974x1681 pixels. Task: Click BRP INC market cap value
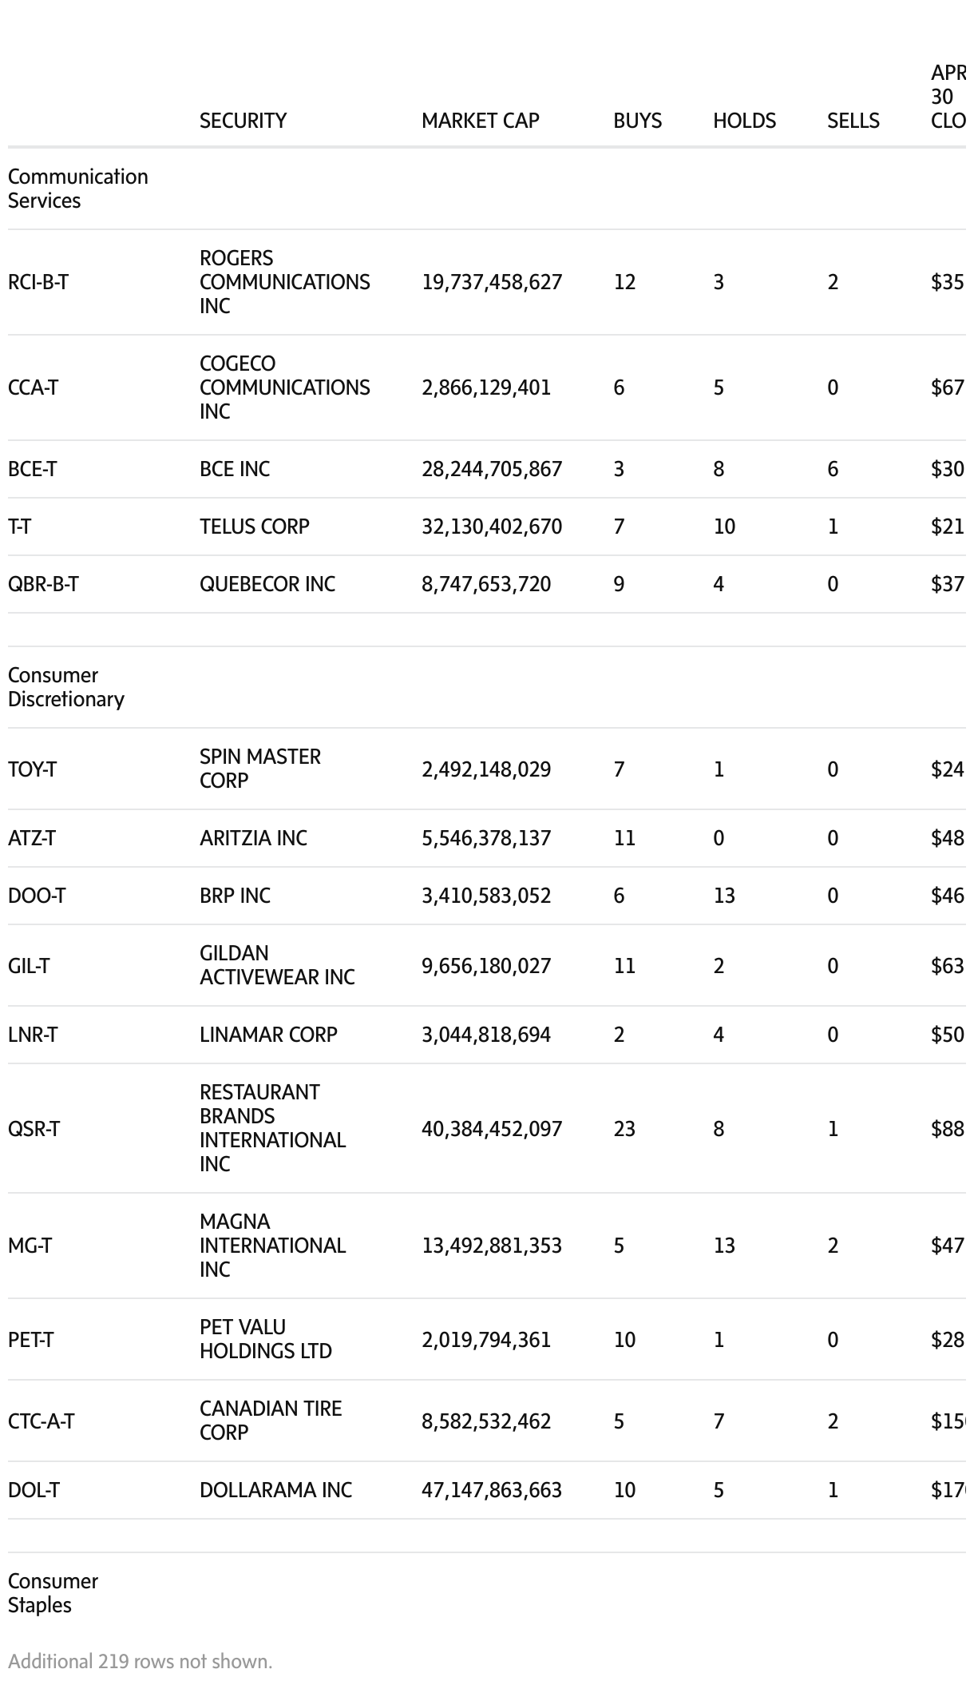pos(486,896)
